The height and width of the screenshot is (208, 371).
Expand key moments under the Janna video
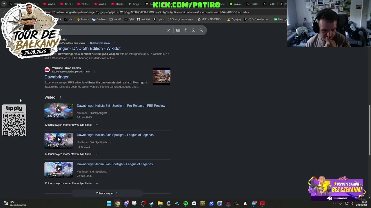(97, 183)
